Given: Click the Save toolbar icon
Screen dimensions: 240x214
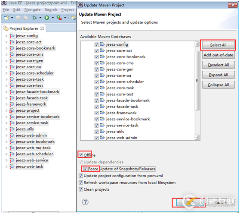Looking at the screenshot, I should tap(18, 18).
